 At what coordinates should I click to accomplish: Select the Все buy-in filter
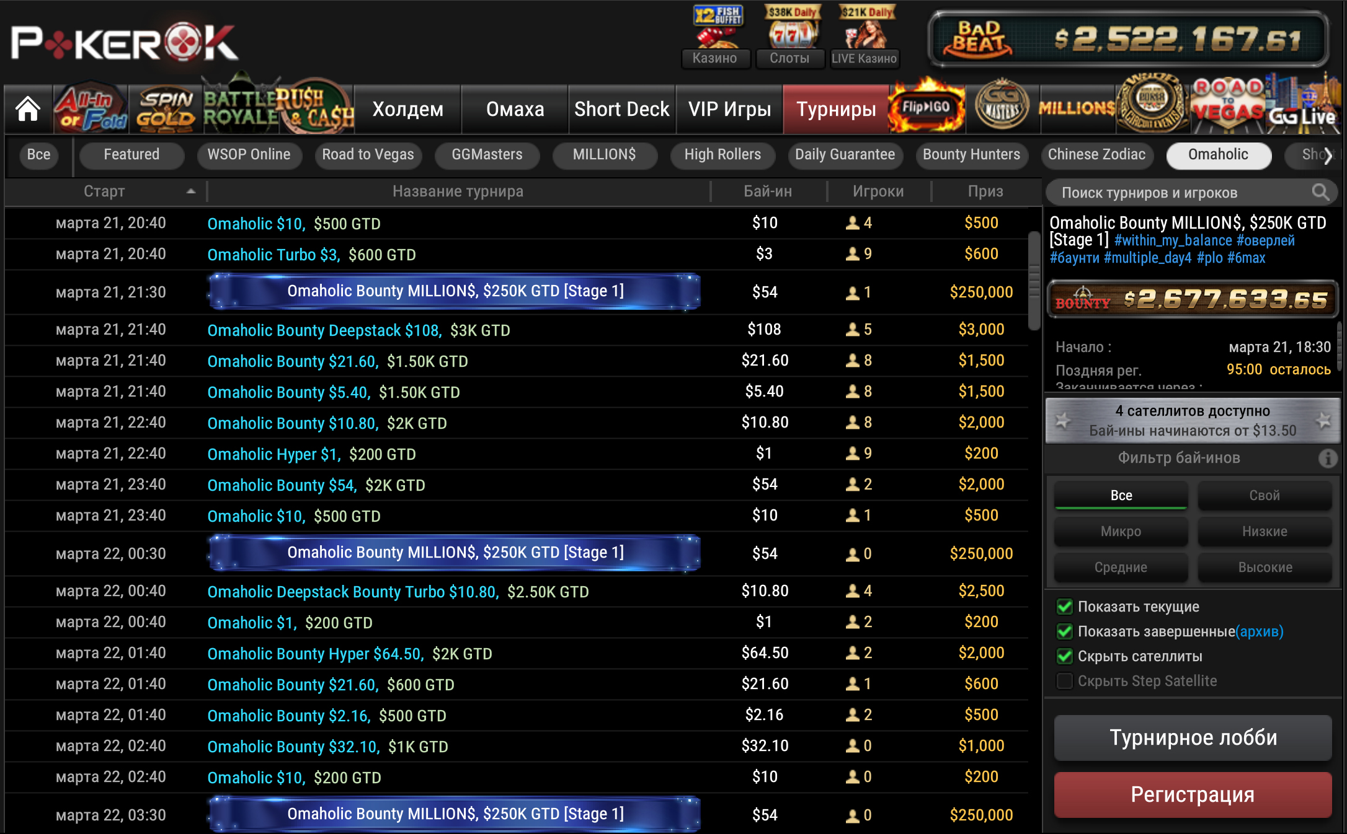tap(1121, 495)
